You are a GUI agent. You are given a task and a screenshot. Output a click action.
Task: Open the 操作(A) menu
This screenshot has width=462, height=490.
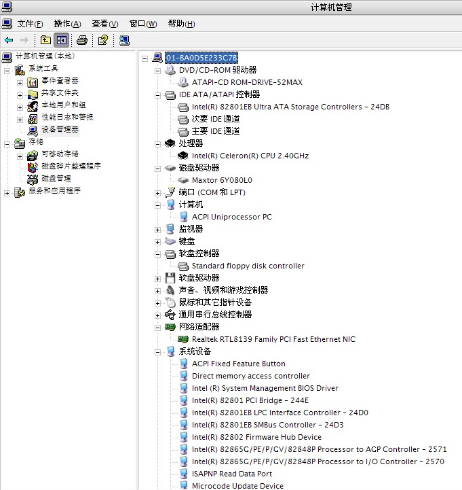point(67,24)
